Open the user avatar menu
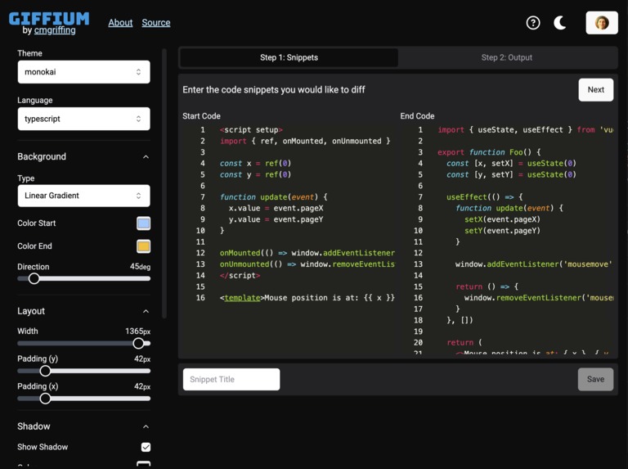628x469 pixels. 602,23
